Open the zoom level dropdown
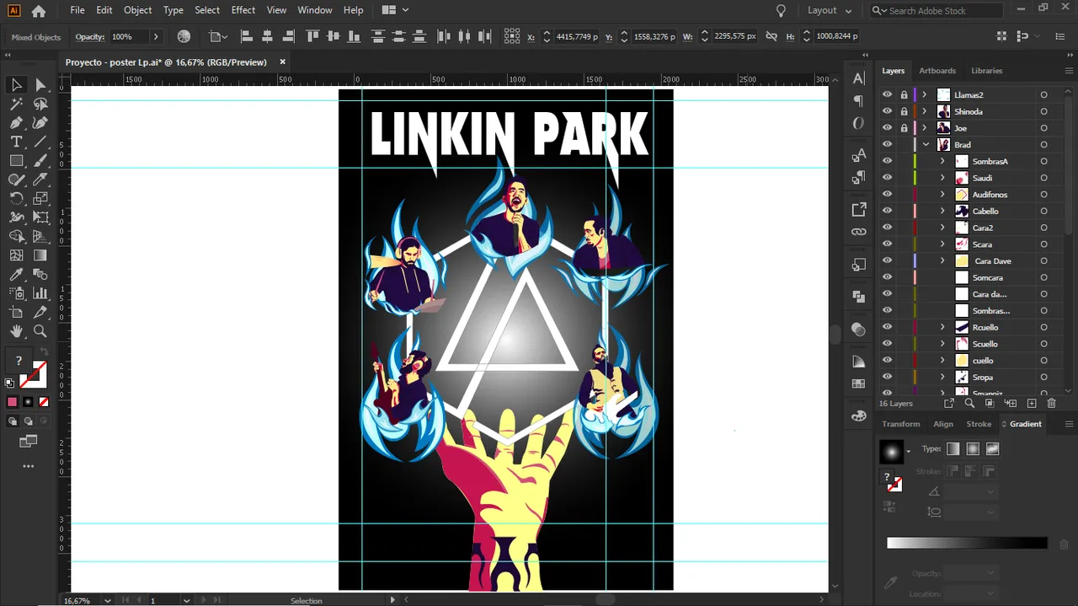 pyautogui.click(x=107, y=601)
